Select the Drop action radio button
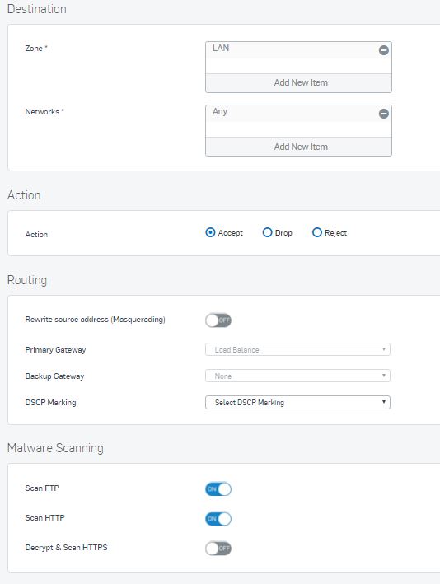440x584 pixels. pos(267,233)
